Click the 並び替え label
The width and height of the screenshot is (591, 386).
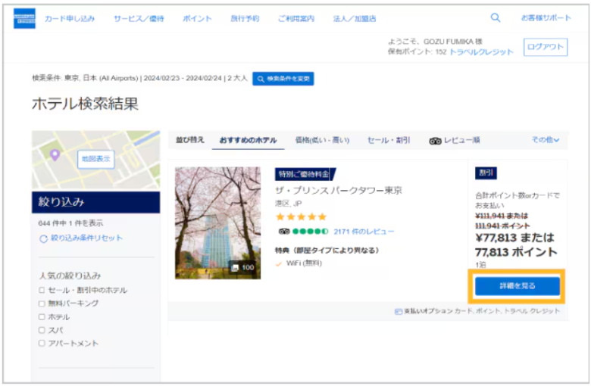(190, 140)
